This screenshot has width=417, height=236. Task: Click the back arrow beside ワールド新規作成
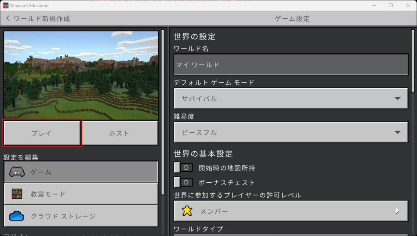click(x=8, y=19)
